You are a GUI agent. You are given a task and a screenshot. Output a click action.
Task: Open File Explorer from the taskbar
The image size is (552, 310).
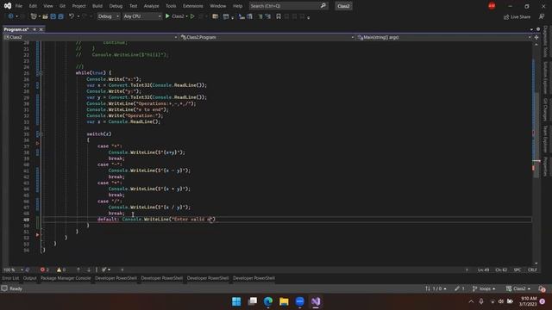pos(284,301)
